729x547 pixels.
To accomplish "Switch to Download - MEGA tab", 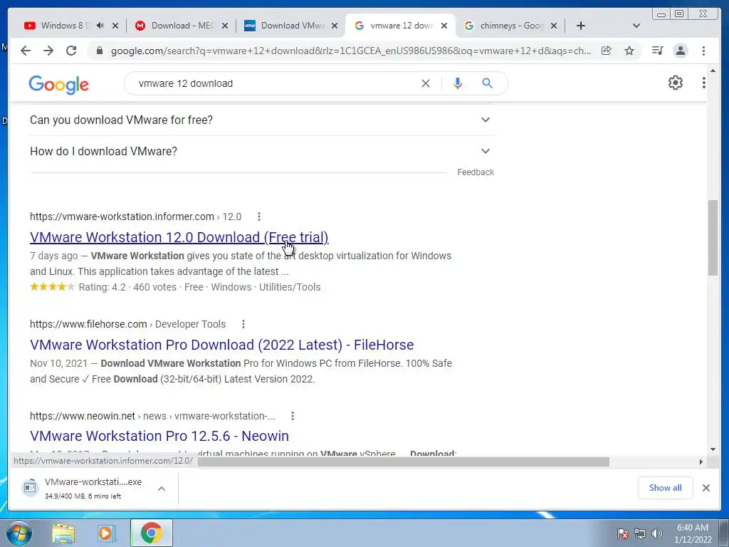I will (182, 26).
